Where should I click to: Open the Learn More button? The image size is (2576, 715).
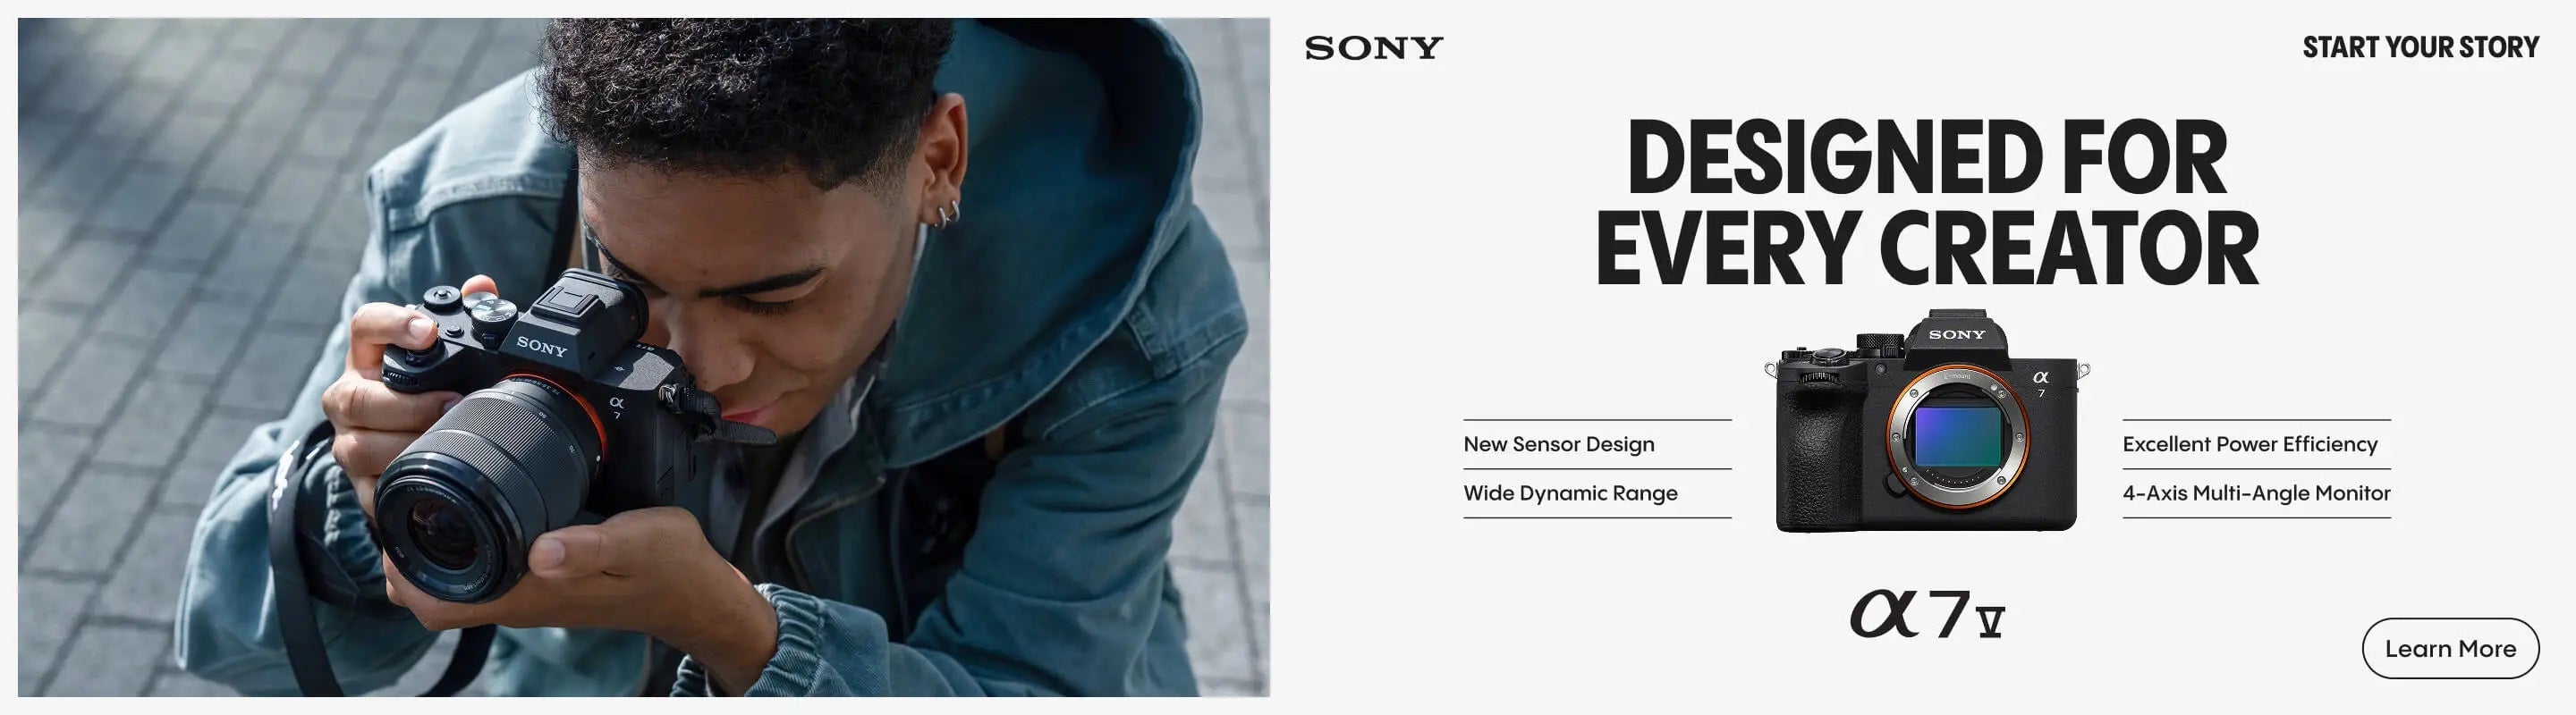click(x=2450, y=648)
